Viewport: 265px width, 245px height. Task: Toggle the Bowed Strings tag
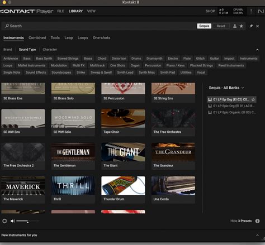68,59
